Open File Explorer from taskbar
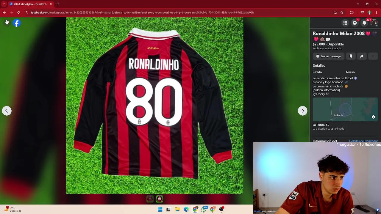This screenshot has width=381, height=214. tap(177, 209)
